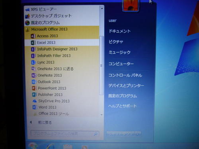Open コントロール パネル from the right pane
The height and width of the screenshot is (149, 199).
[125, 75]
